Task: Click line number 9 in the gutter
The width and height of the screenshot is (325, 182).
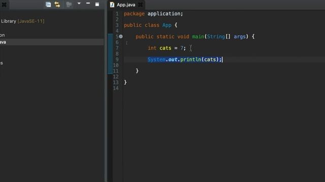Action: (x=117, y=60)
